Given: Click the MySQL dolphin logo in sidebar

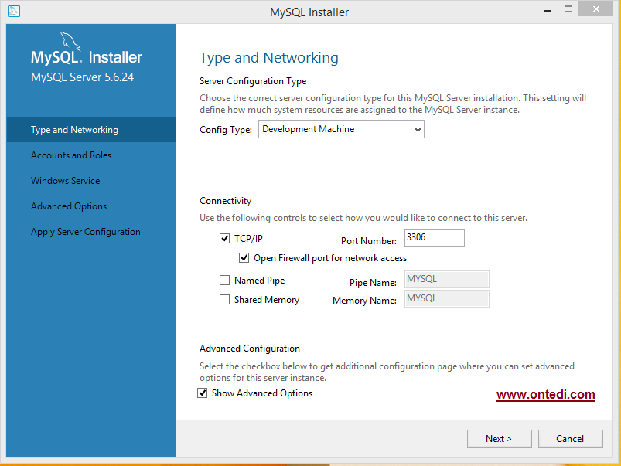Looking at the screenshot, I should pos(70,42).
